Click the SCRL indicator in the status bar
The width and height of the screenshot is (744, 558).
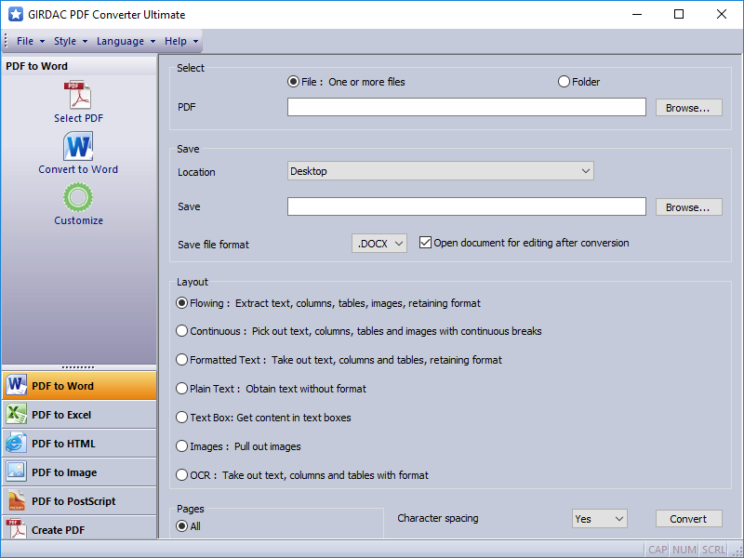713,550
